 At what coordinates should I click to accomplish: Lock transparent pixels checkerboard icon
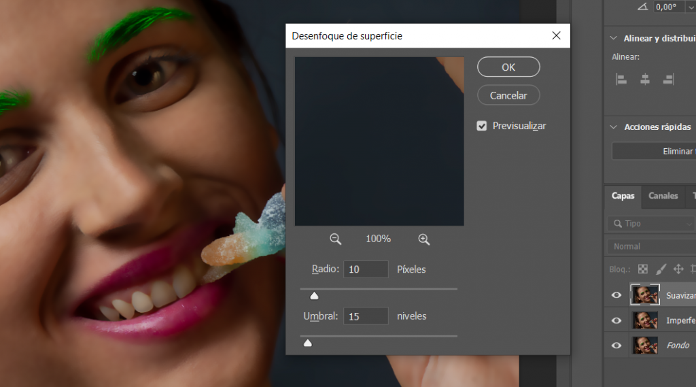click(643, 269)
